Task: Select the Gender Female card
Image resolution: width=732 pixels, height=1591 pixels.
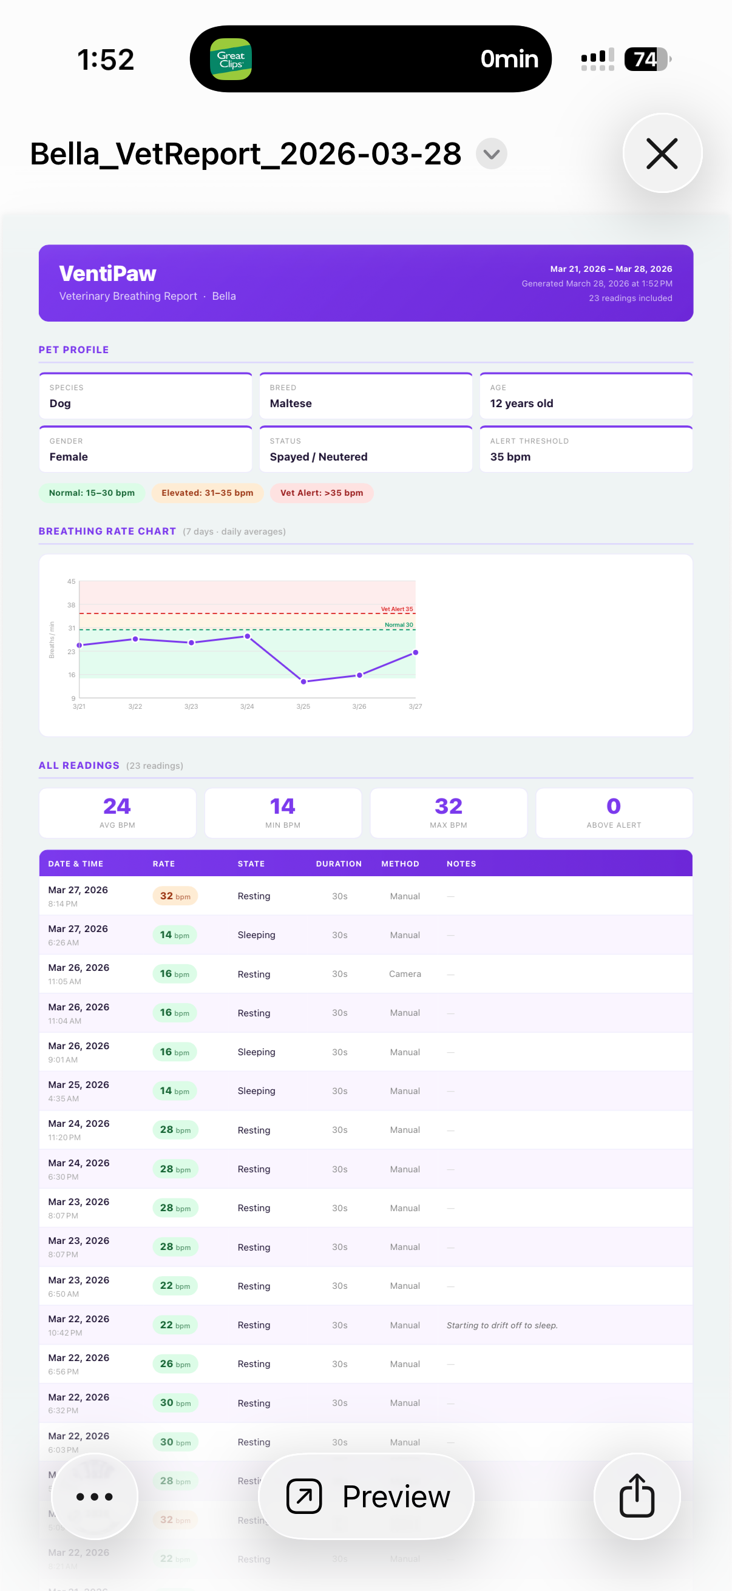Action: 145,449
